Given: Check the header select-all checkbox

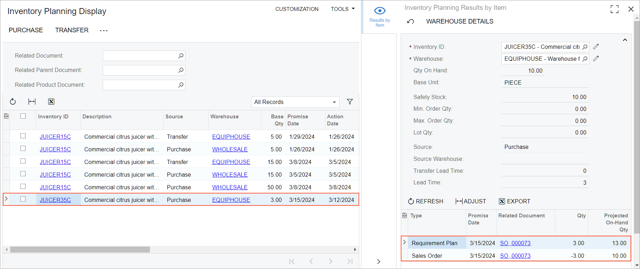Looking at the screenshot, I should (x=23, y=116).
